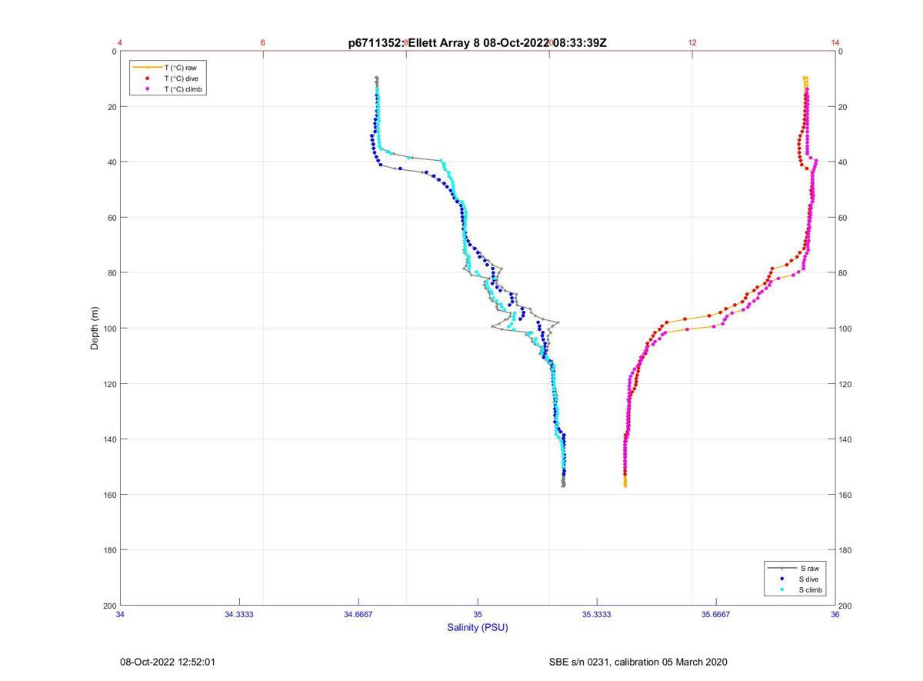The height and width of the screenshot is (681, 923).
Task: Click salinity tick label "35.6667"
Action: click(x=716, y=614)
